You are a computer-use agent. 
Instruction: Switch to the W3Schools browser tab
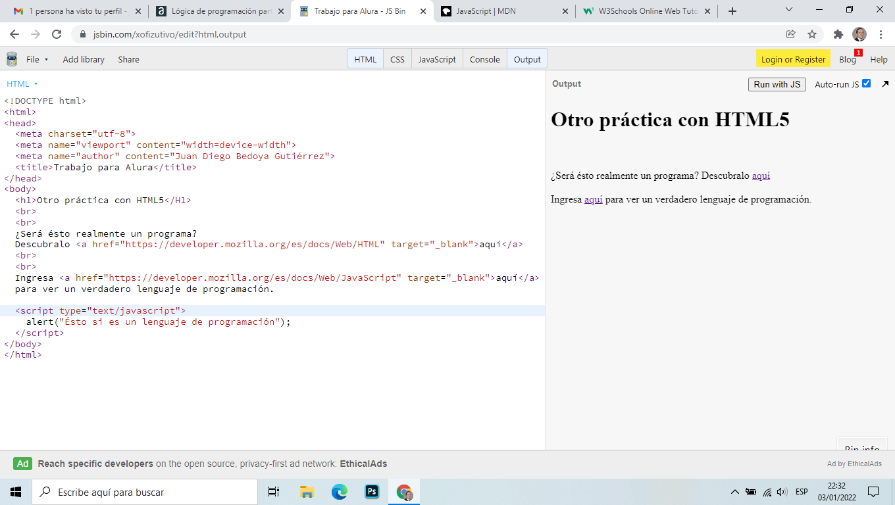(x=647, y=11)
